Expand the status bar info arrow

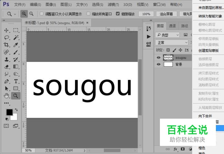(84, 150)
